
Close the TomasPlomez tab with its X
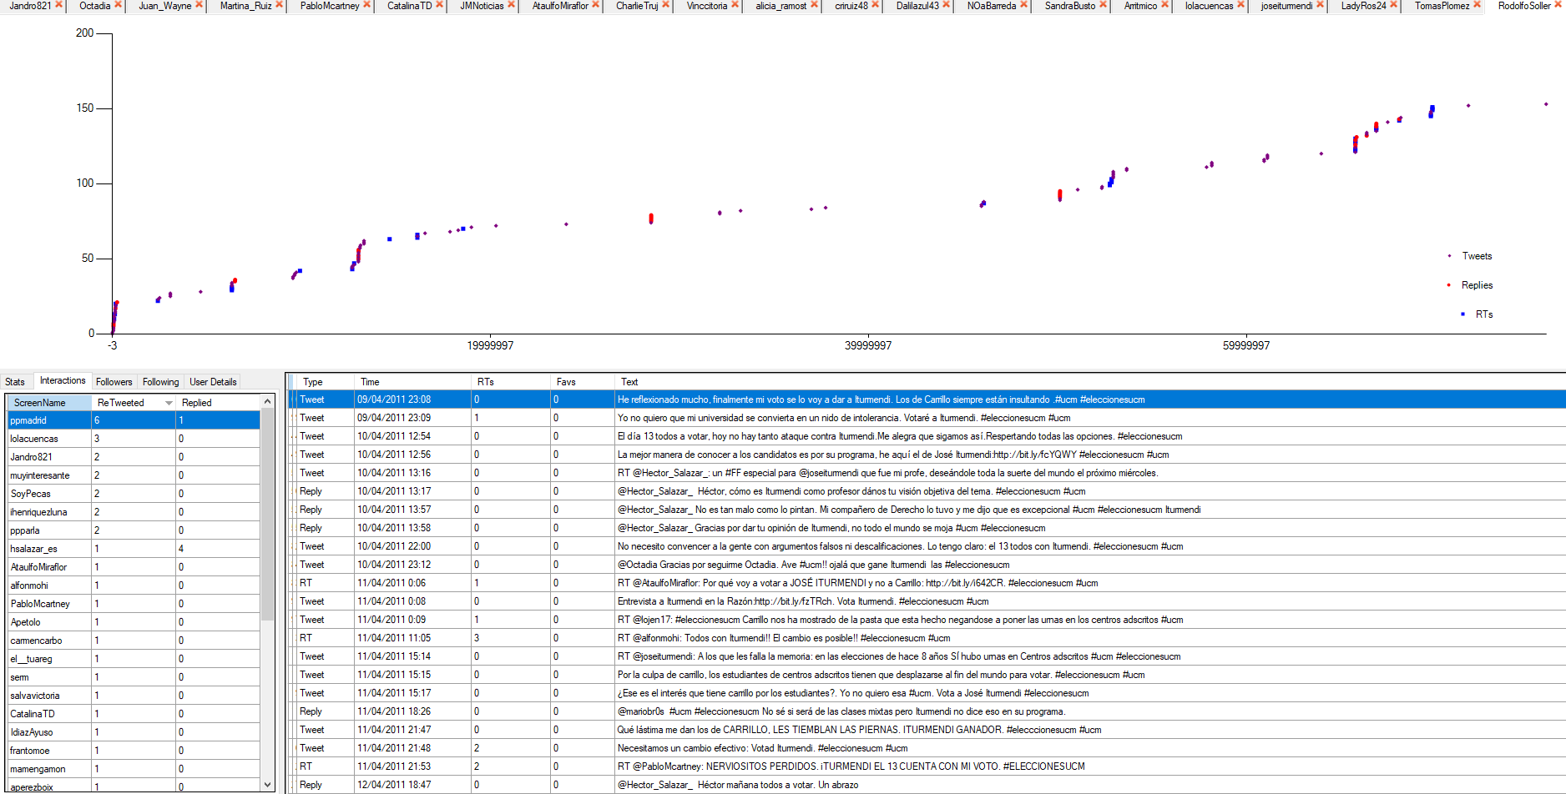pos(1477,5)
